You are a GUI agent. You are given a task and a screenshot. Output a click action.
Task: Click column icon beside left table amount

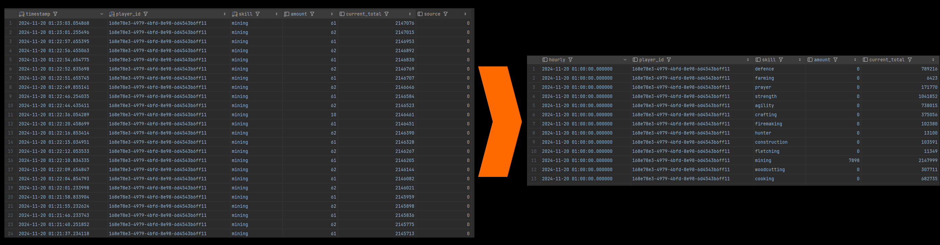coord(286,14)
